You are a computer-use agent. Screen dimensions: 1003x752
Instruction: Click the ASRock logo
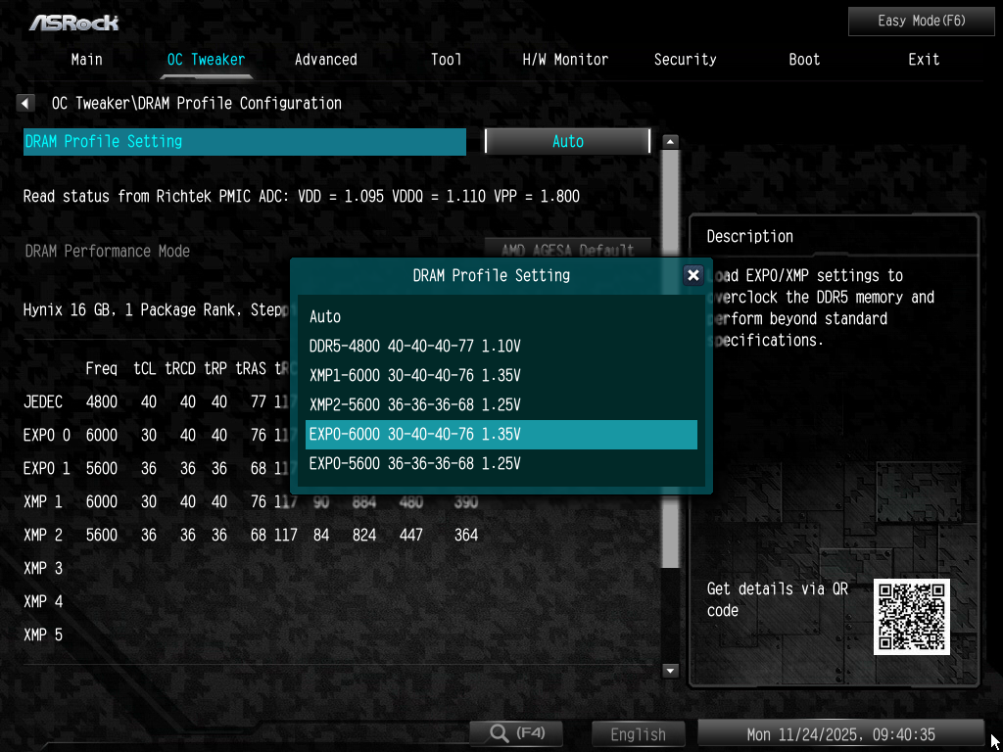(74, 22)
